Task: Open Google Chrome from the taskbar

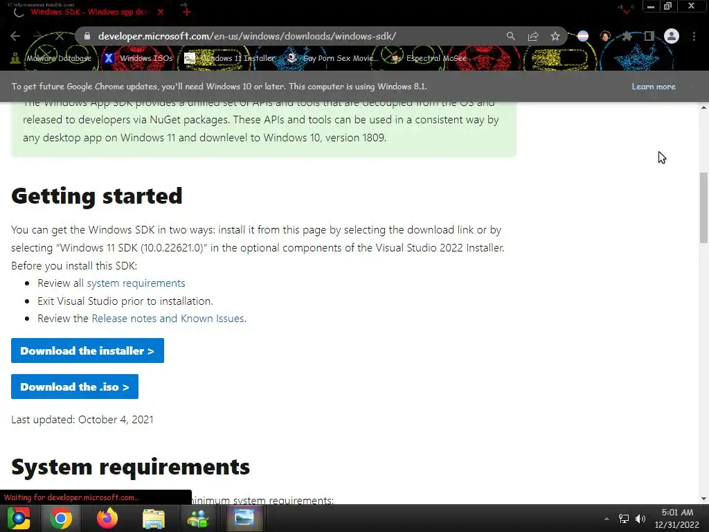Action: 61,518
